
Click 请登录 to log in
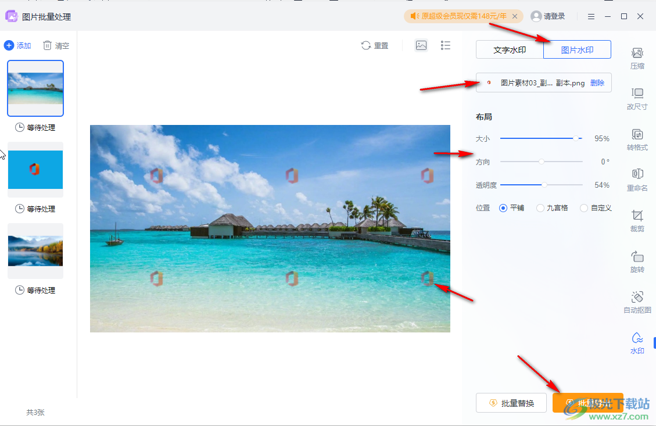coord(554,16)
